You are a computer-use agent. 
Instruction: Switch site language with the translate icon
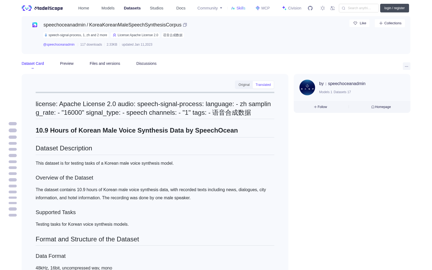(333, 8)
